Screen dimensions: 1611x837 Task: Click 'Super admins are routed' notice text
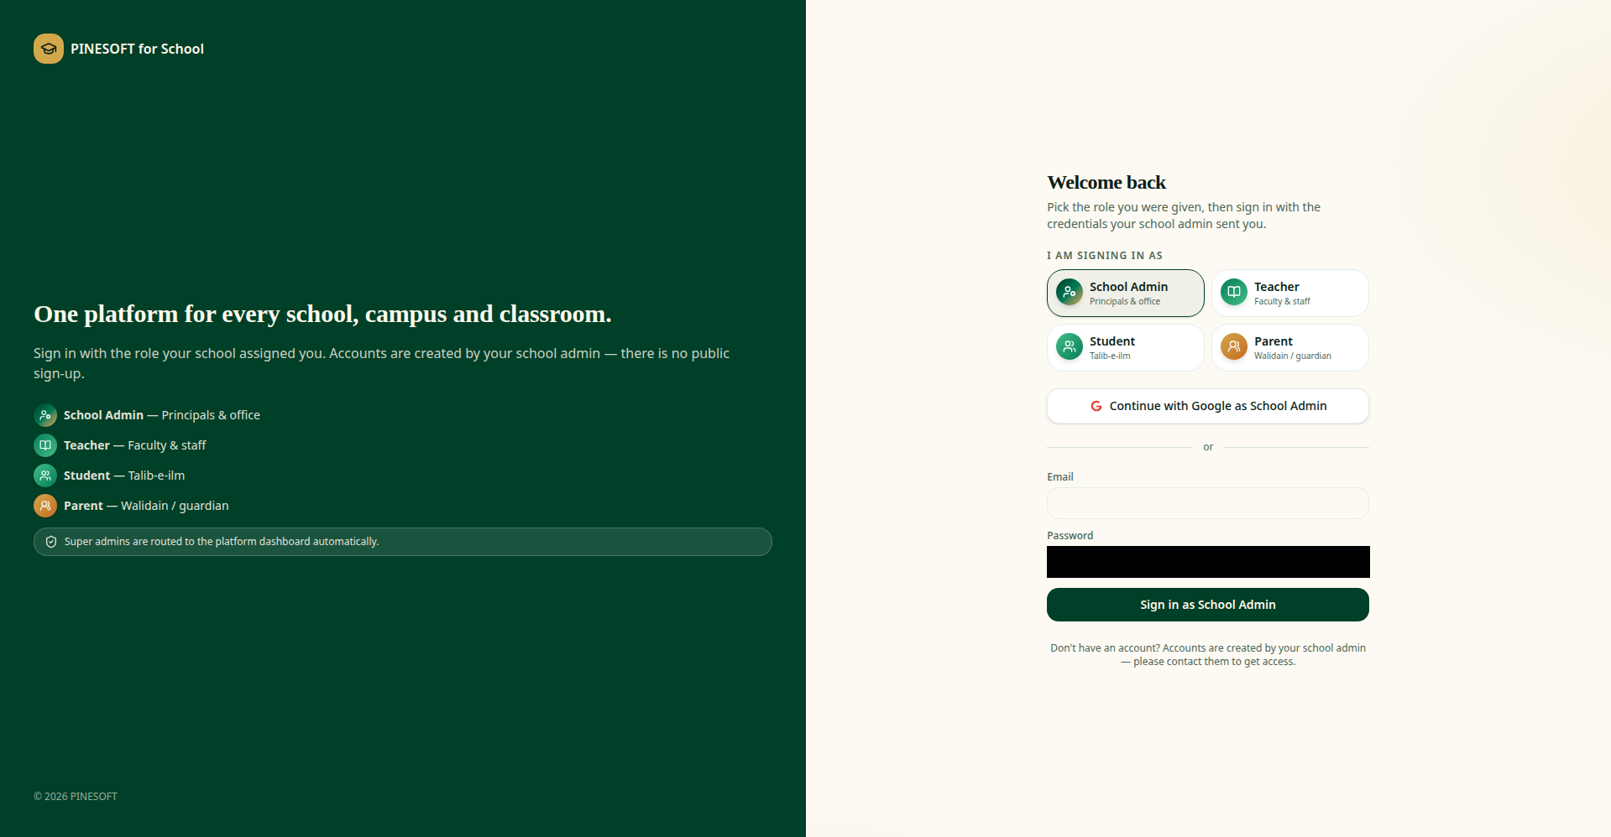(222, 542)
